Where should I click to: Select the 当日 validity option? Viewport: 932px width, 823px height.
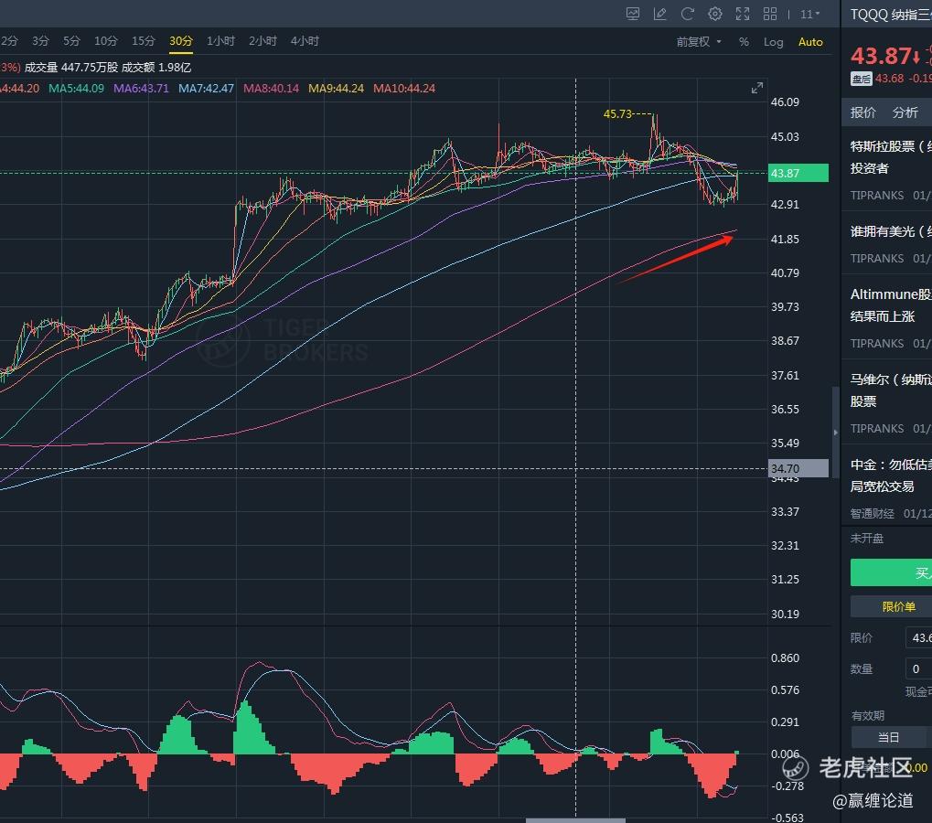coord(889,737)
